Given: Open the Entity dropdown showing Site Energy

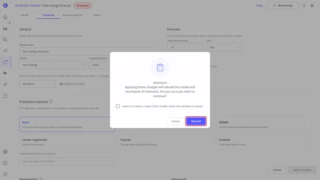Looking at the screenshot, I should (53, 65).
